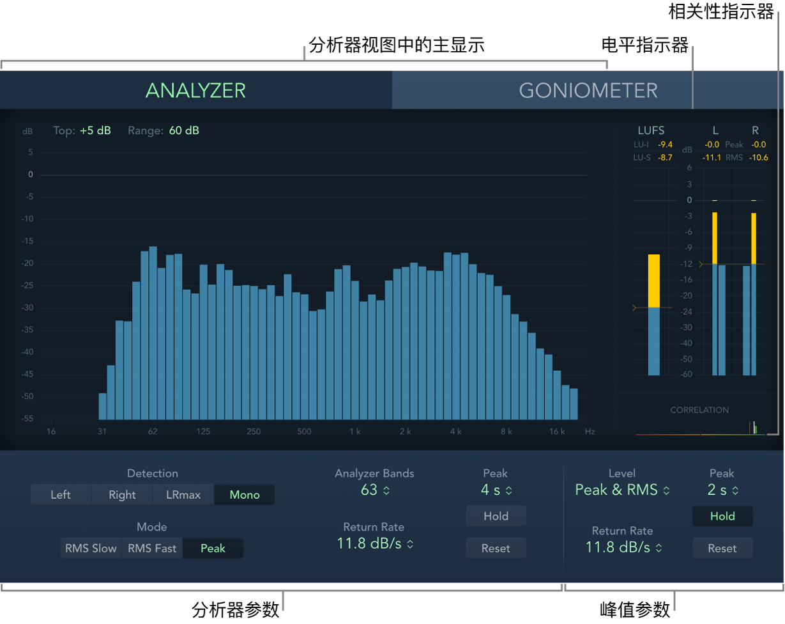
Task: Select Peak mode under Mode
Action: point(213,548)
